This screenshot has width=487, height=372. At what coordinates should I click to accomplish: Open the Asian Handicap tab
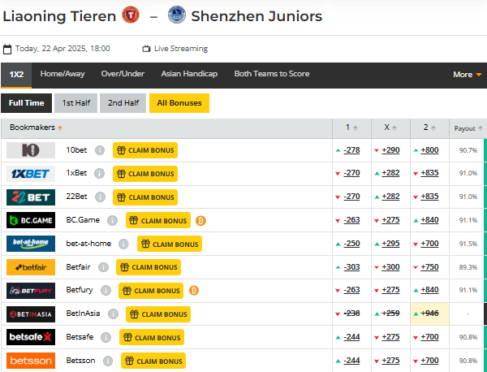click(189, 74)
